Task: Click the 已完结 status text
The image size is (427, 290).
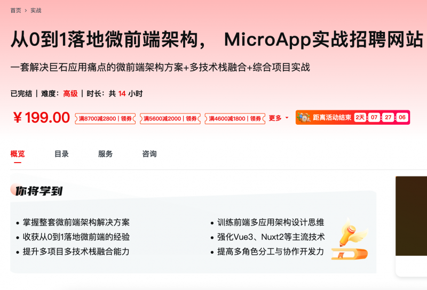Action: coord(21,94)
